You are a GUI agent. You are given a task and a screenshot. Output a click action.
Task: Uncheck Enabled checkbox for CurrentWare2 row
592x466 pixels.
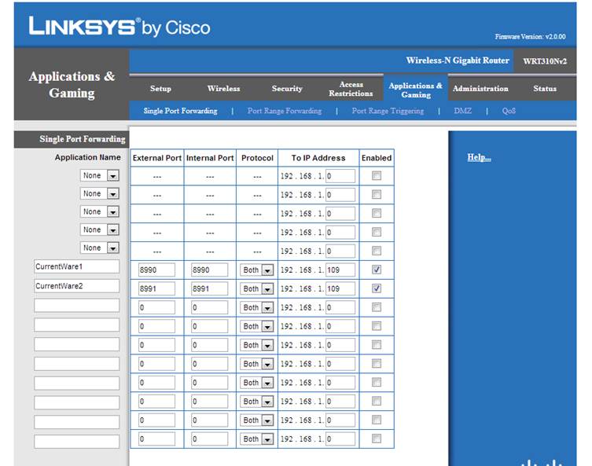[376, 288]
